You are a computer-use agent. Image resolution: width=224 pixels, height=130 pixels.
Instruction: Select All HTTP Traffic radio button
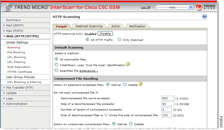(87, 40)
